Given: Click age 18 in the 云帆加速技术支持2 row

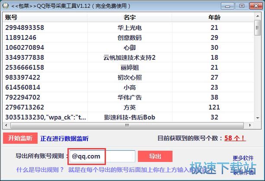Looking at the screenshot, I should click(x=214, y=58).
